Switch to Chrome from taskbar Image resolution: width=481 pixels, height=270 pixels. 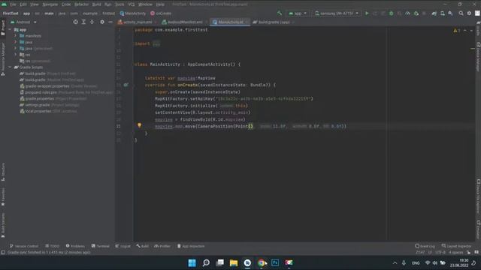[262, 262]
